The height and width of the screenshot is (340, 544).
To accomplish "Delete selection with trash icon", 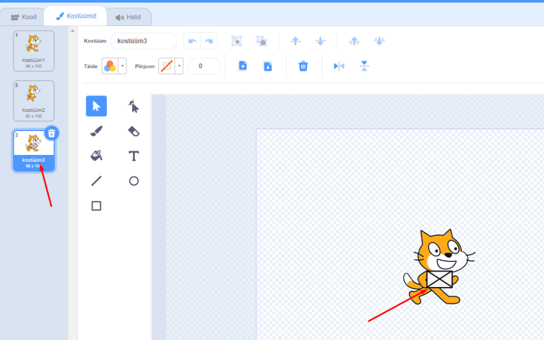I will click(303, 66).
